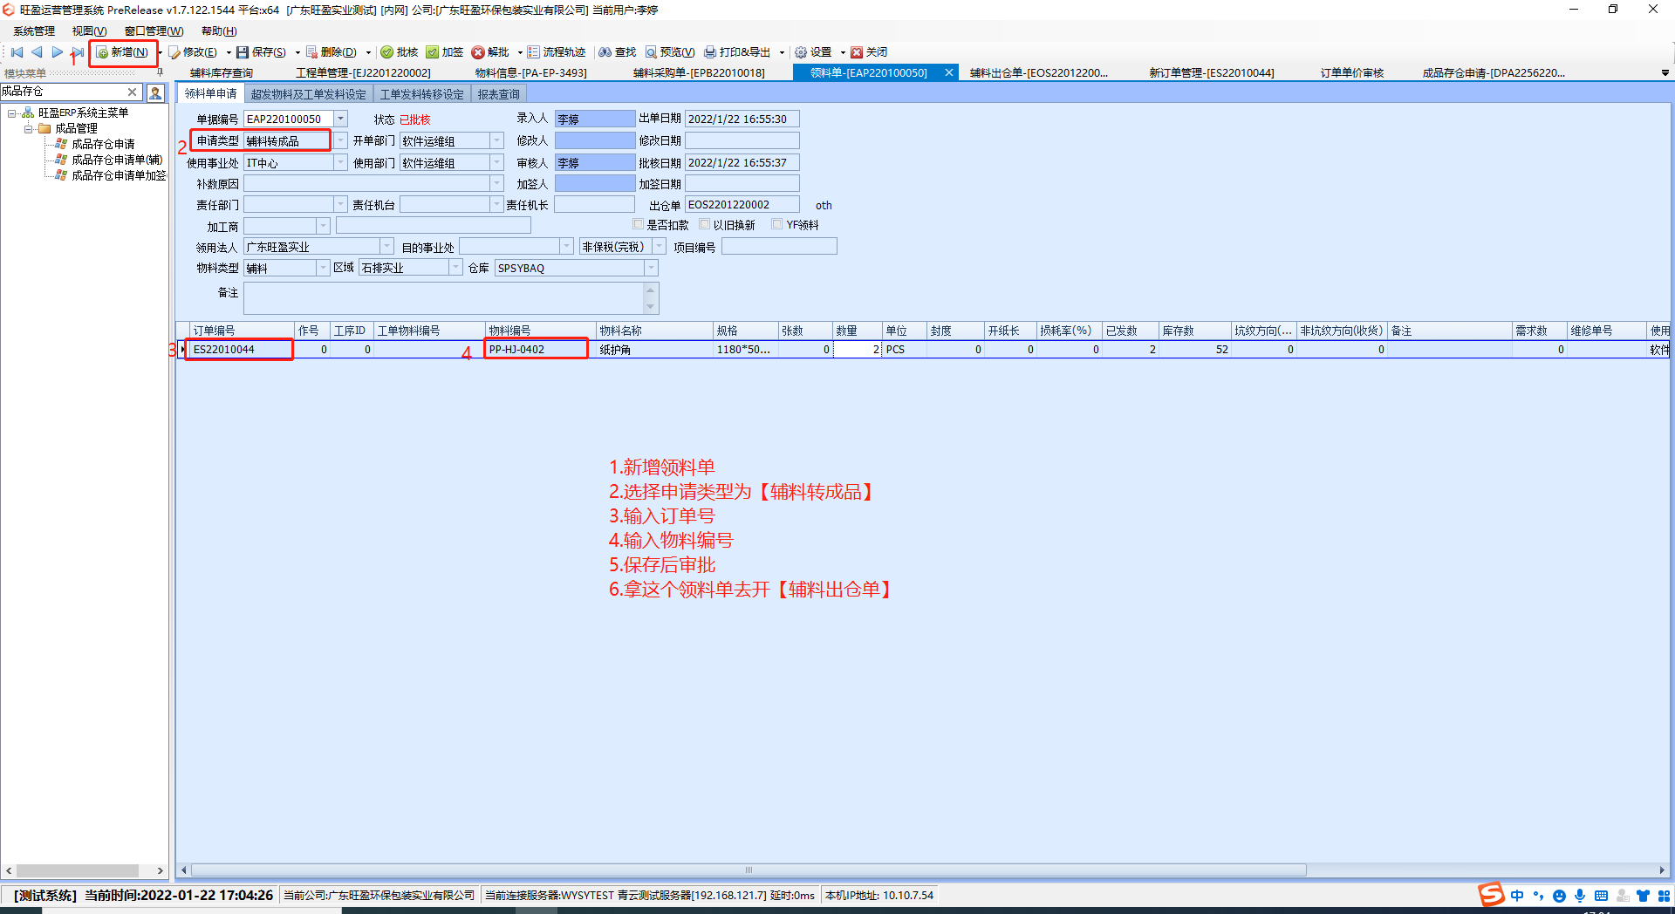Switch to the 报表查询 tab
Screen dimensions: 1675x914
pos(498,94)
